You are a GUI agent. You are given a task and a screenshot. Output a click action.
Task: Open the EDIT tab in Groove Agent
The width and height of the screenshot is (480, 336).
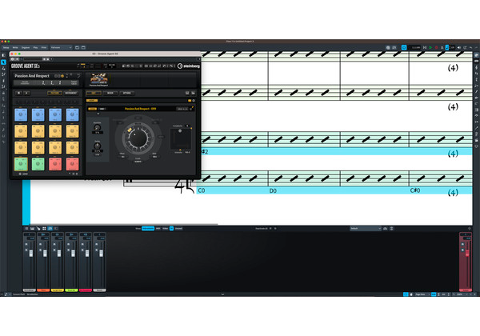pos(94,93)
